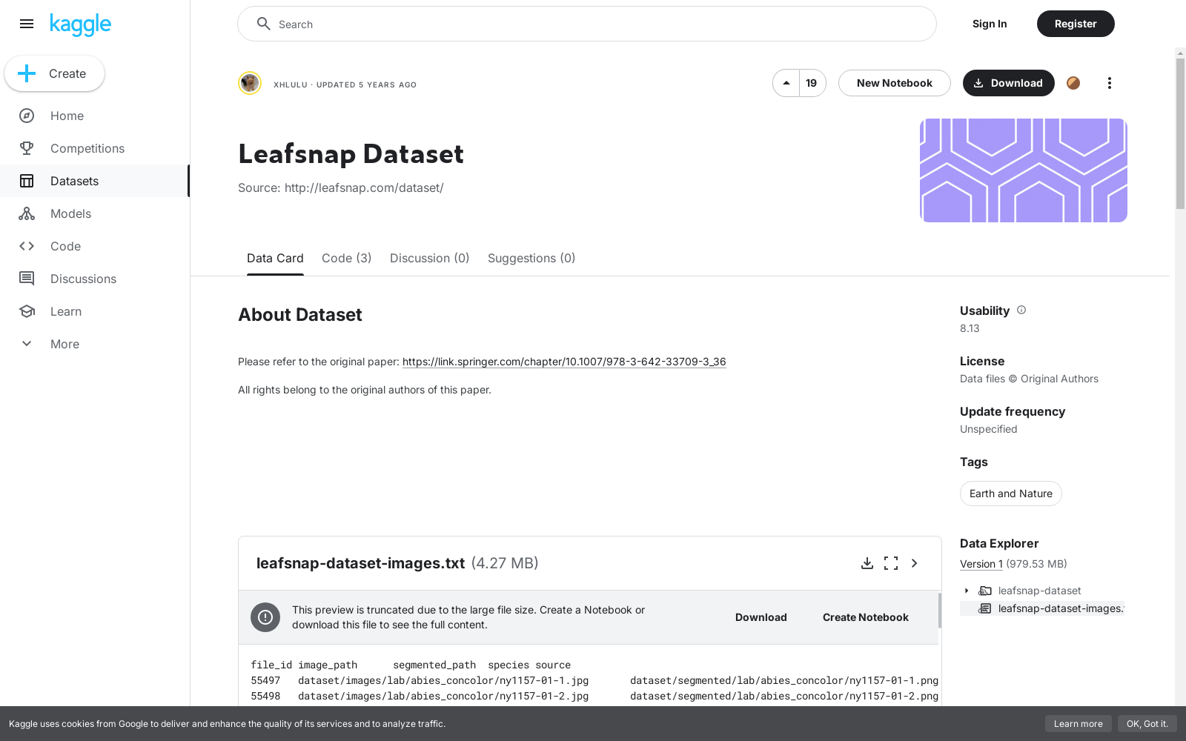The width and height of the screenshot is (1186, 741).
Task: Switch to the Data Card tab
Action: click(275, 259)
